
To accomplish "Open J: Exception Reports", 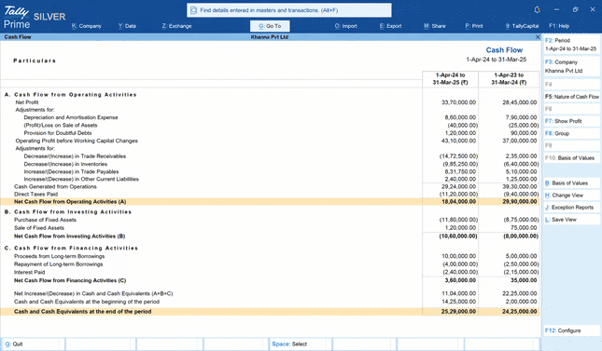I will coord(572,208).
